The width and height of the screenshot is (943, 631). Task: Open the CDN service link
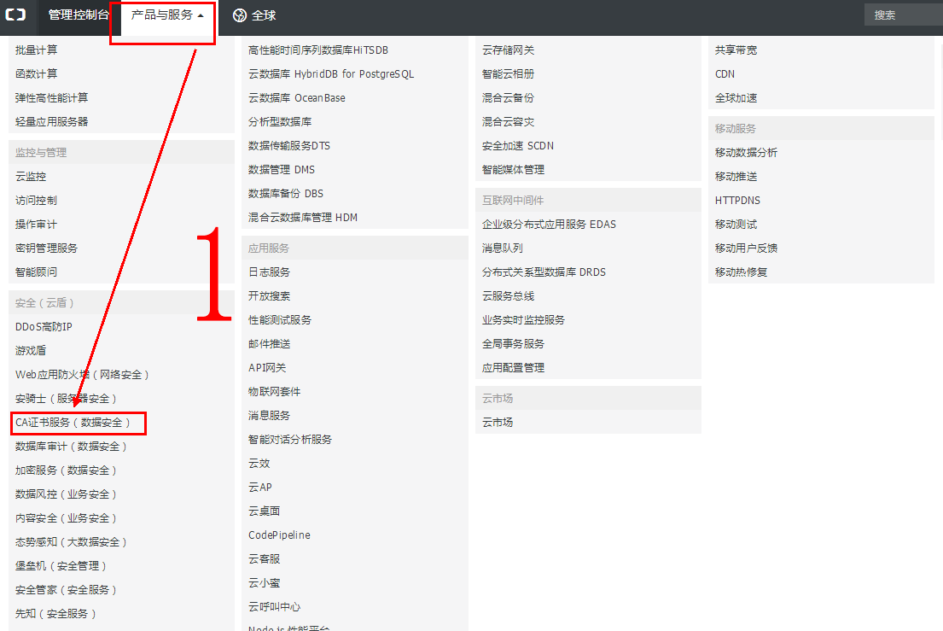(x=725, y=74)
